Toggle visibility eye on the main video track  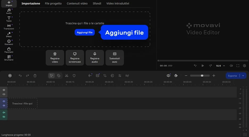(4, 101)
